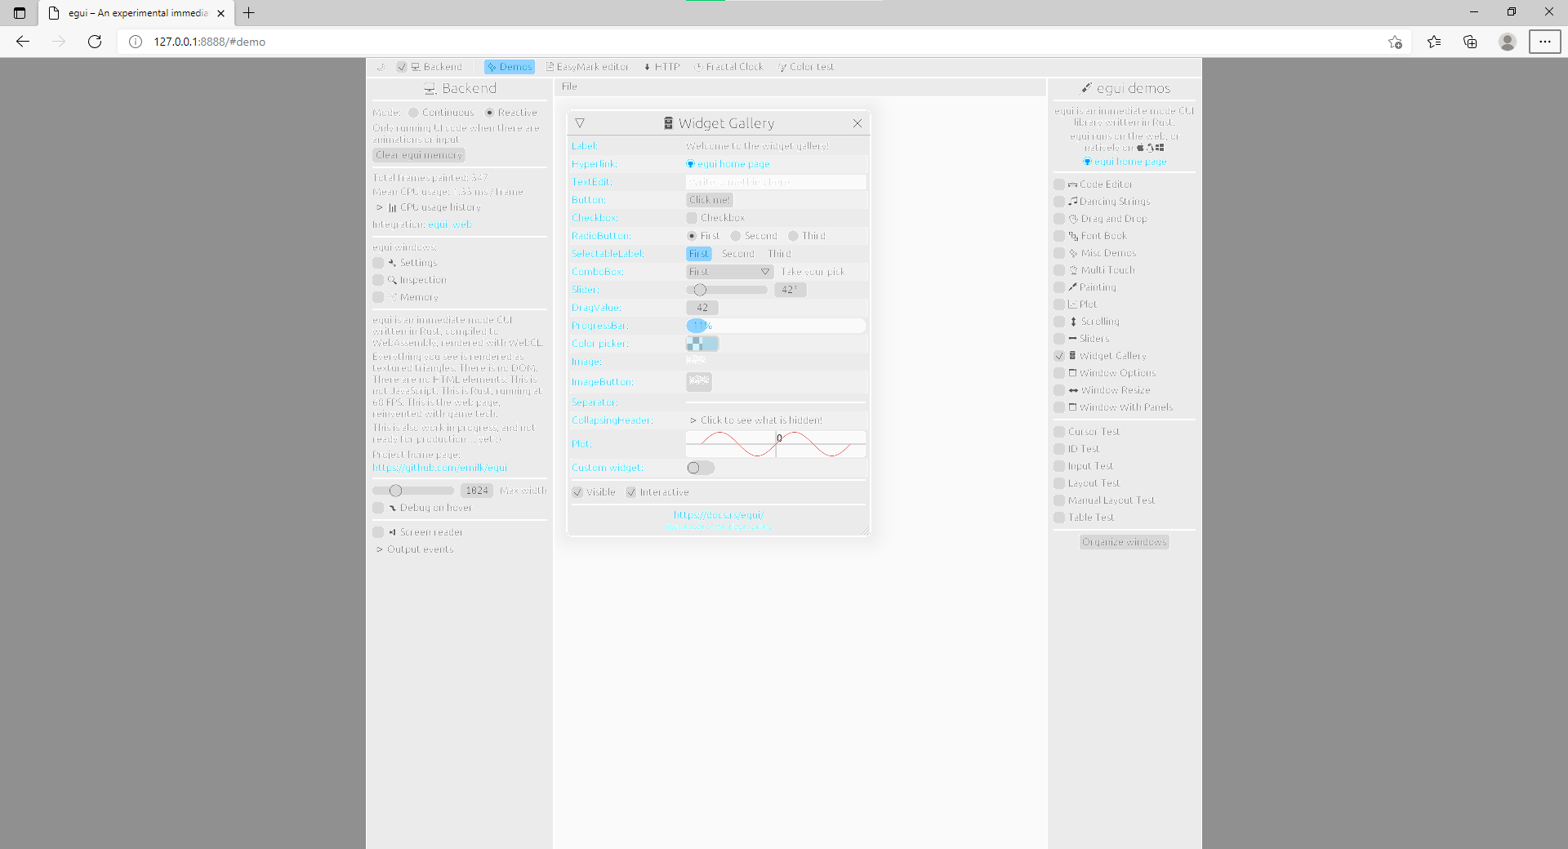Open the ComboBox currently showing First

tap(729, 271)
